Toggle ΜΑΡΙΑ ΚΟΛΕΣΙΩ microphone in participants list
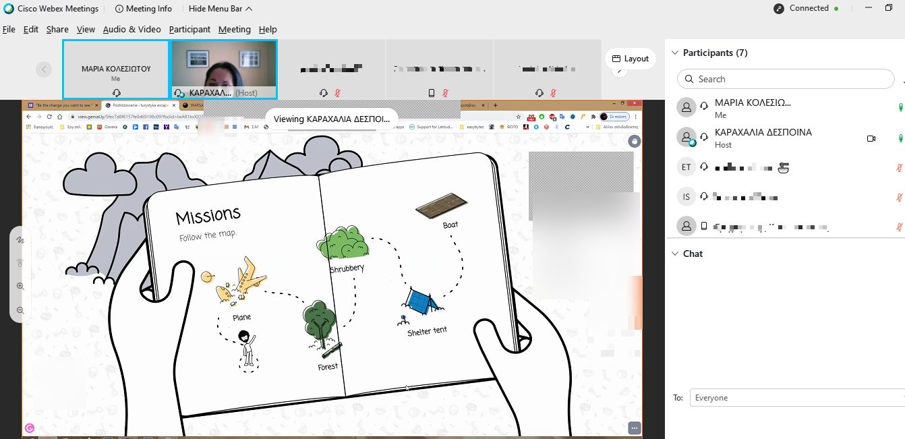 pyautogui.click(x=900, y=108)
